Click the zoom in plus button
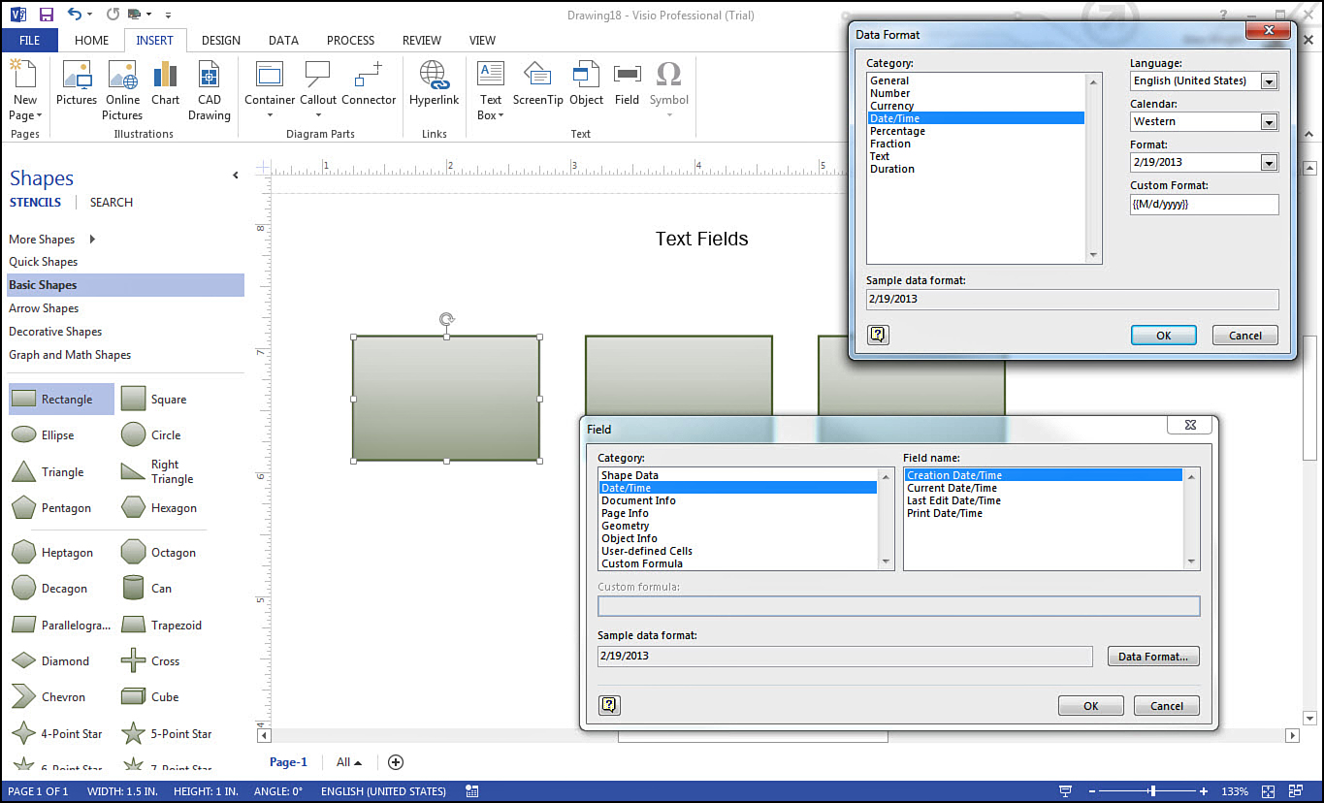This screenshot has height=803, width=1324. 1204,791
